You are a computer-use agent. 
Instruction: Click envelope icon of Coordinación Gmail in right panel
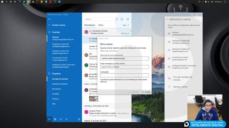click(x=169, y=58)
